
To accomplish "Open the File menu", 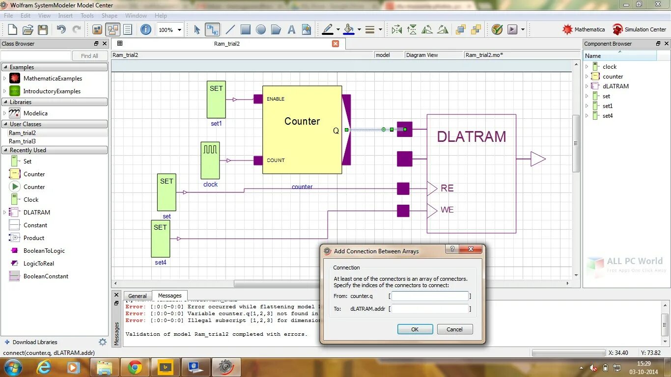I will coord(9,16).
